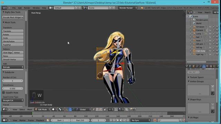Select the scale manipulator icon
Image resolution: width=221 pixels, height=124 pixels.
click(77, 110)
